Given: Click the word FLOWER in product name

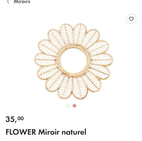Looking at the screenshot, I should (x=21, y=132).
